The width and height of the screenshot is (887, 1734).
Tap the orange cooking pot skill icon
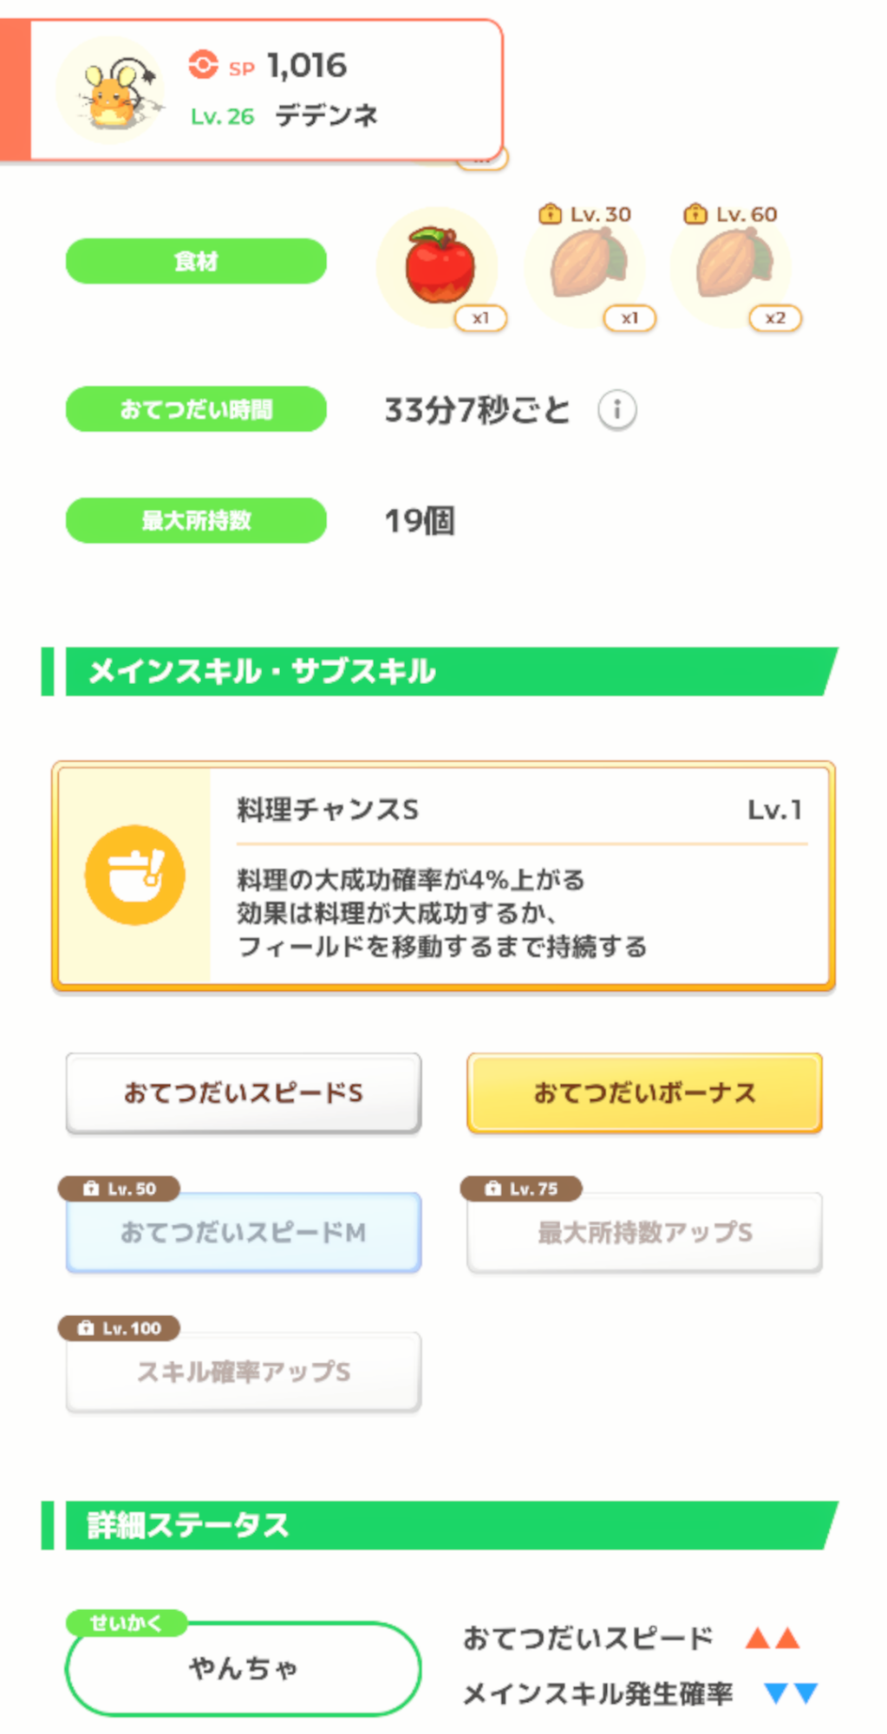[134, 874]
